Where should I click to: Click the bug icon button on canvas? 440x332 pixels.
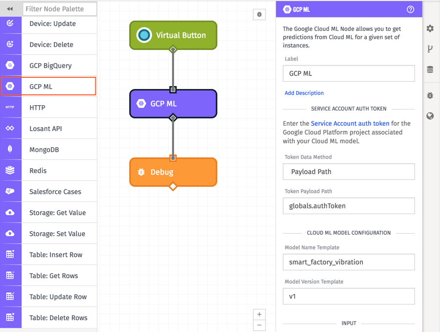[x=259, y=14]
